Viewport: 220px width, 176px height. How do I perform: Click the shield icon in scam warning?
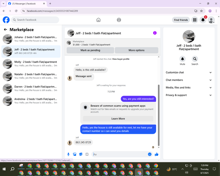coord(85,107)
